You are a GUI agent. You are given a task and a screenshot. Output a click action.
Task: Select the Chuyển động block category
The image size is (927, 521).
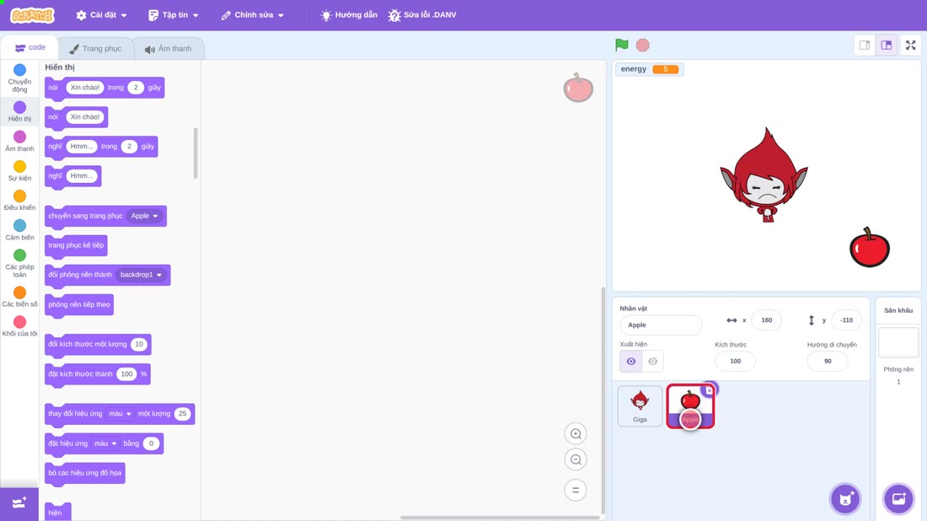coord(19,78)
